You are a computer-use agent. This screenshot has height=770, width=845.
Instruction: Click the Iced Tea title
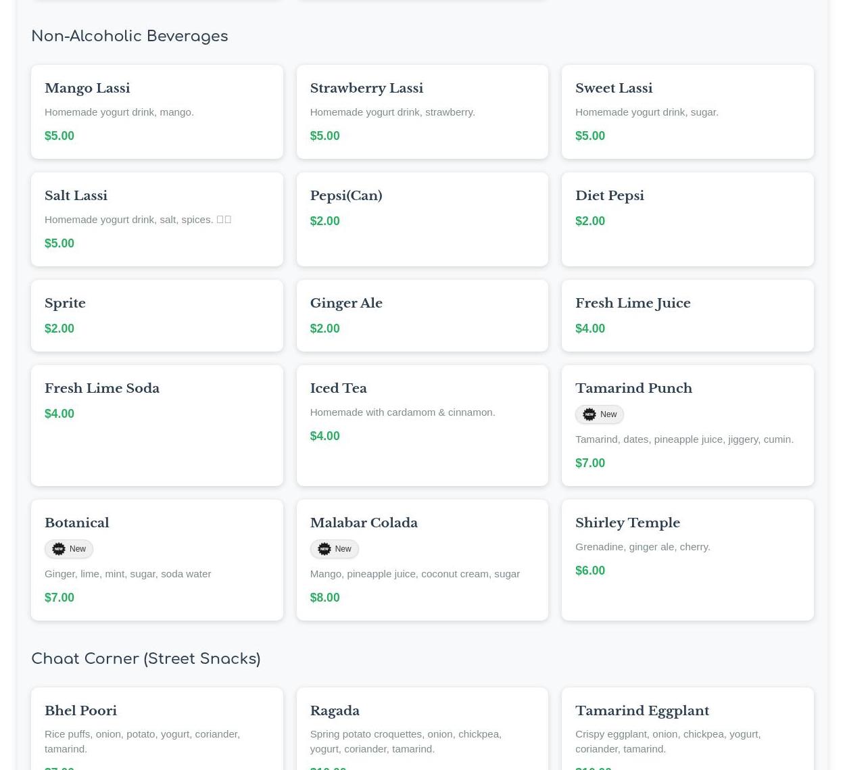tap(338, 389)
